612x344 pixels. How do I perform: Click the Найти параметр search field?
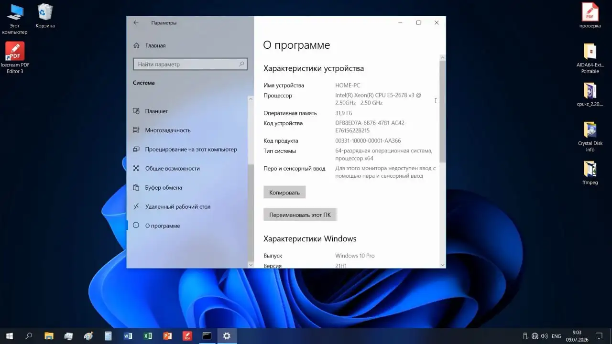(x=190, y=64)
